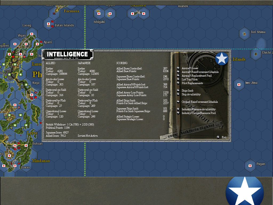Click the Exit button
Viewport: 273px width, 205px height.
tap(224, 137)
